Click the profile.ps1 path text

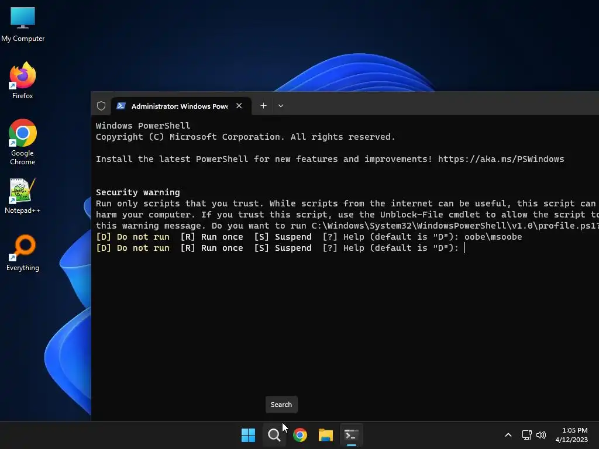coord(455,226)
